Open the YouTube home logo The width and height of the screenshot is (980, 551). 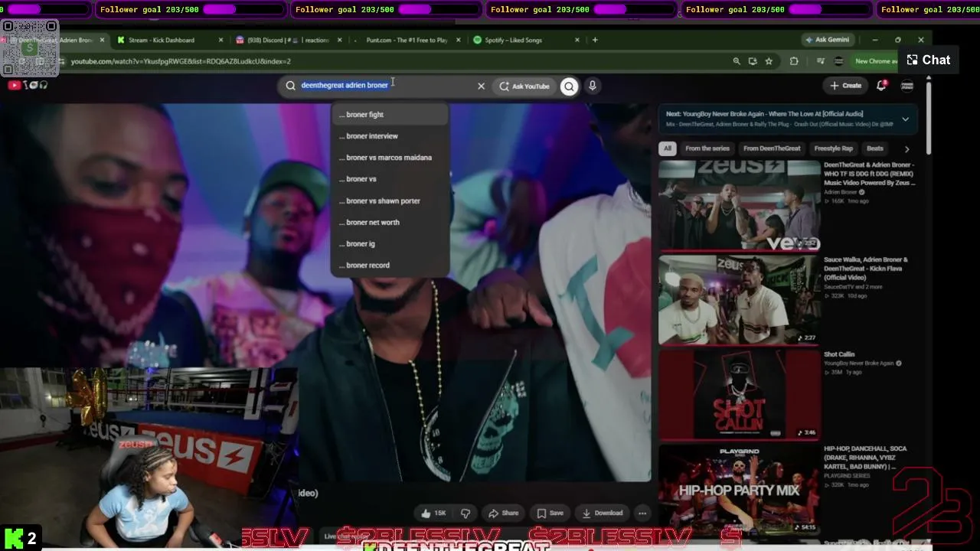pyautogui.click(x=28, y=85)
